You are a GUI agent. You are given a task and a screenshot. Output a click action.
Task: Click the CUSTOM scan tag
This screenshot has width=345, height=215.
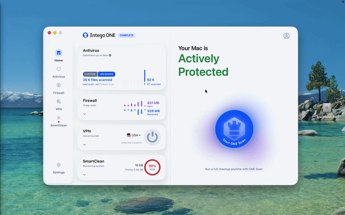coord(90,74)
